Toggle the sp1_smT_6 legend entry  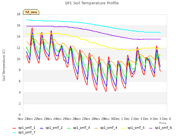click(x=160, y=128)
